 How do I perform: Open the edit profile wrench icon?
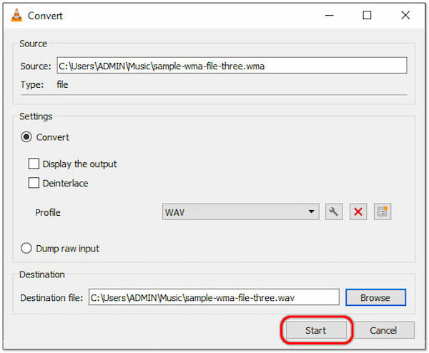tap(333, 212)
